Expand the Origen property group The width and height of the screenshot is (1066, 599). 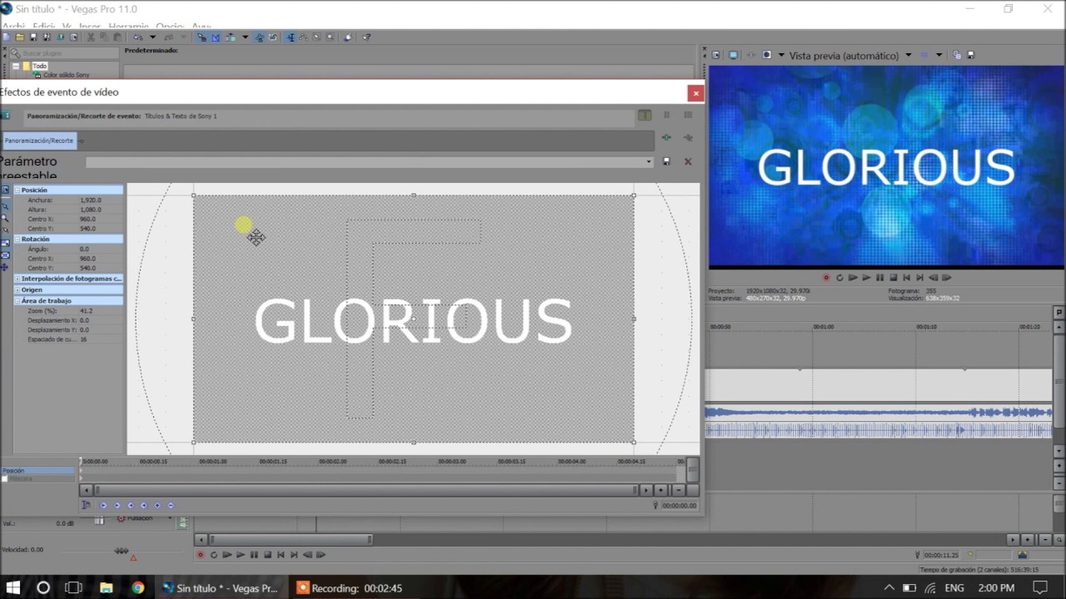click(17, 290)
